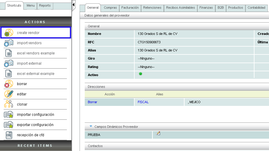269x151 pixels.
Task: Switch to the Compras tab
Action: [x=110, y=8]
